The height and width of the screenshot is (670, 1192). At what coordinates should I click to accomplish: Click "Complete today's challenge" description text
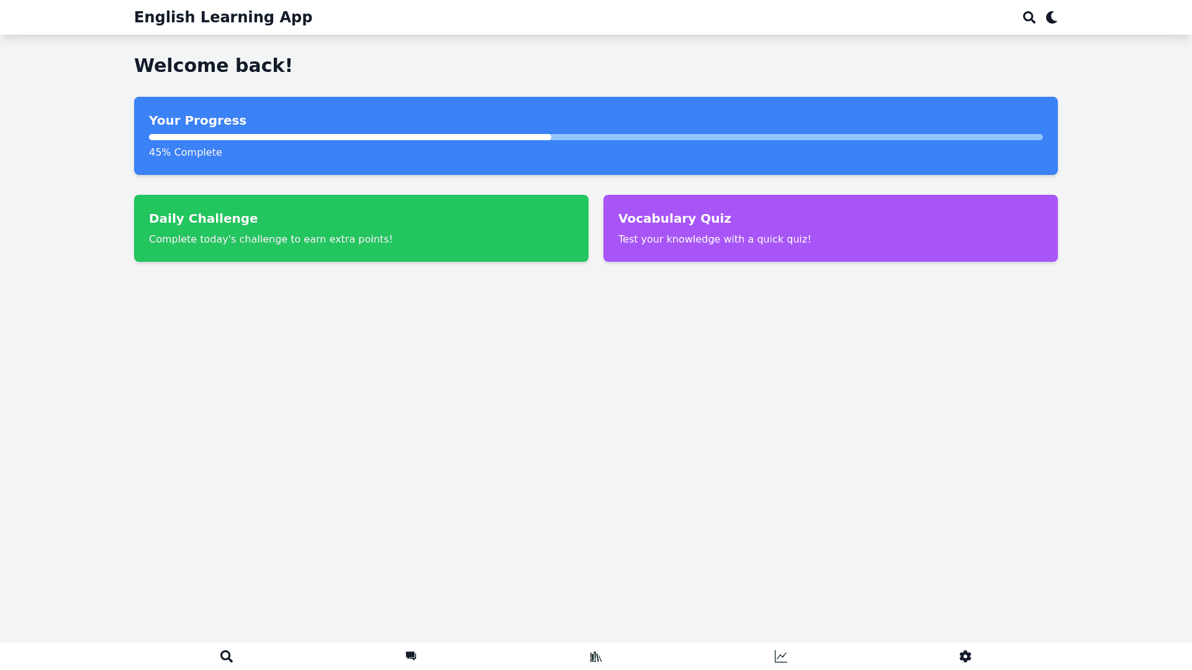coord(270,239)
